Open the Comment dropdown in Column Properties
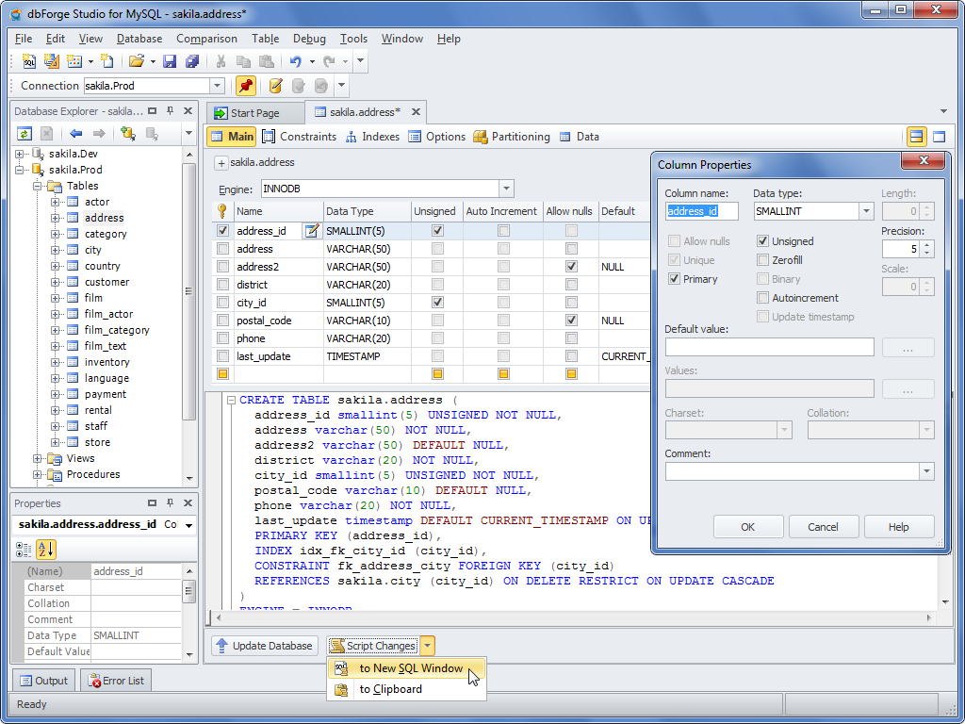 (927, 471)
